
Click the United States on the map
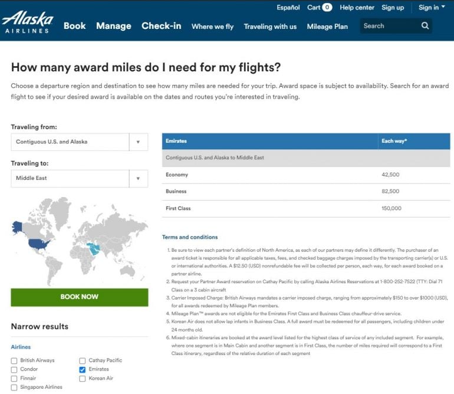click(x=40, y=243)
